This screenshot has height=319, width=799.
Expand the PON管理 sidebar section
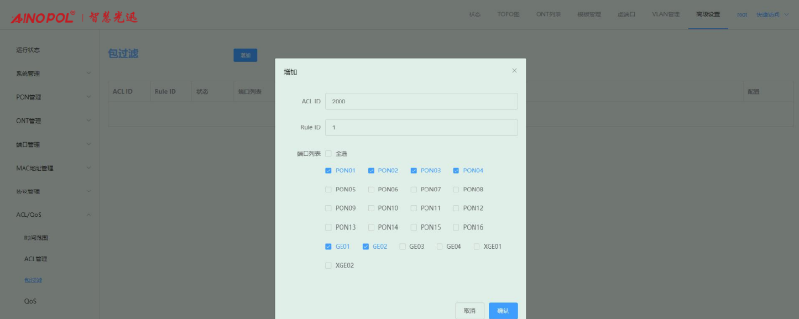coord(53,97)
